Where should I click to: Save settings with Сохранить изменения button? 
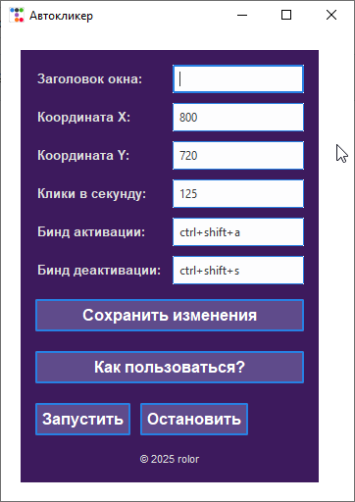click(x=170, y=316)
